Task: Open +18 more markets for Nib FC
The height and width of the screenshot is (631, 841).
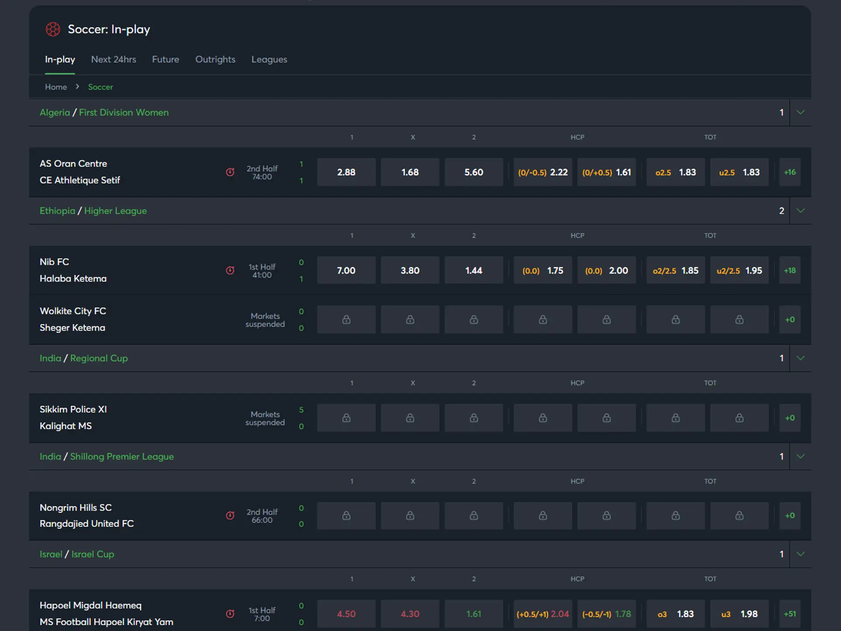Action: (x=790, y=270)
